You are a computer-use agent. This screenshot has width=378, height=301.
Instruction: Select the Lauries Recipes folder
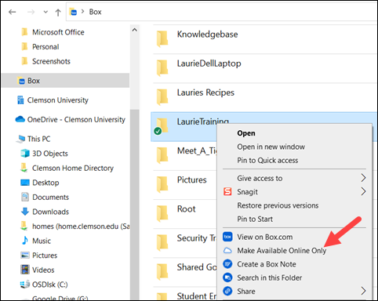205,92
